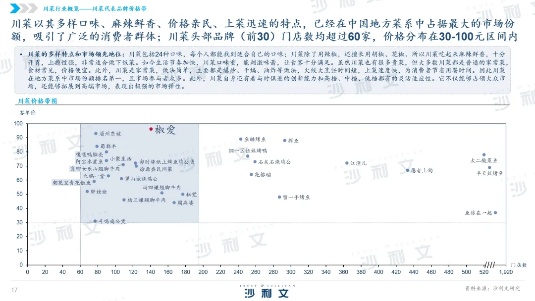
Task: Click the 周麻婆 label
Action: (x=185, y=203)
